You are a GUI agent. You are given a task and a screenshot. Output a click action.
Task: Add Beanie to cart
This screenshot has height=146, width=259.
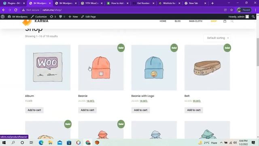pos(87,110)
